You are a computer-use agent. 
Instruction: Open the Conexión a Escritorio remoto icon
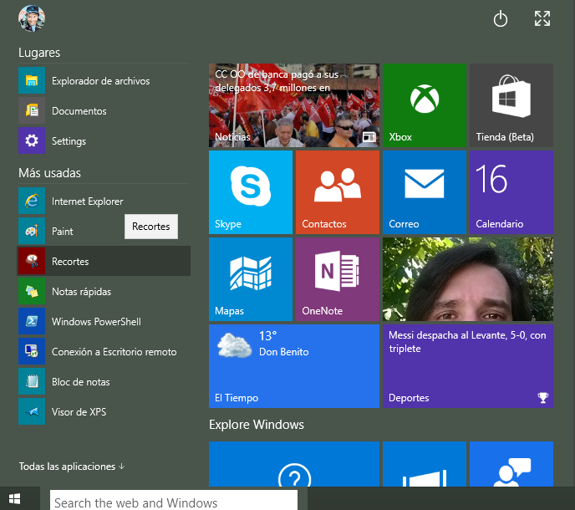(x=32, y=351)
